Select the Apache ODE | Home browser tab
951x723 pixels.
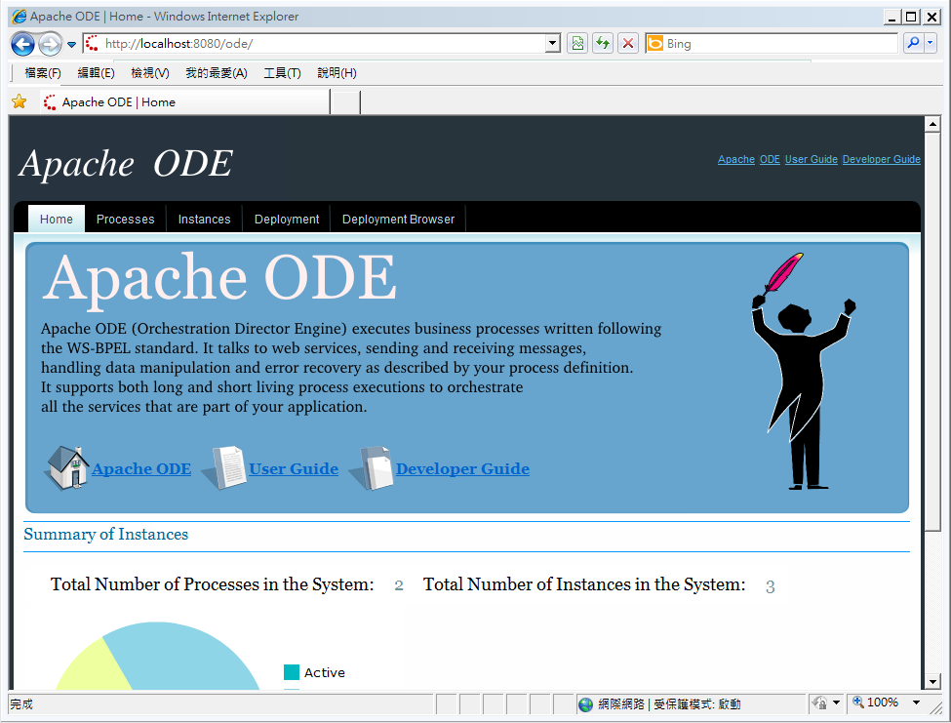[x=185, y=101]
